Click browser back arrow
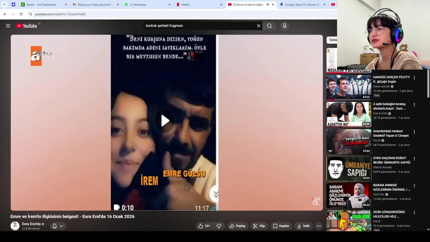Image resolution: width=430 pixels, height=242 pixels. pyautogui.click(x=5, y=14)
